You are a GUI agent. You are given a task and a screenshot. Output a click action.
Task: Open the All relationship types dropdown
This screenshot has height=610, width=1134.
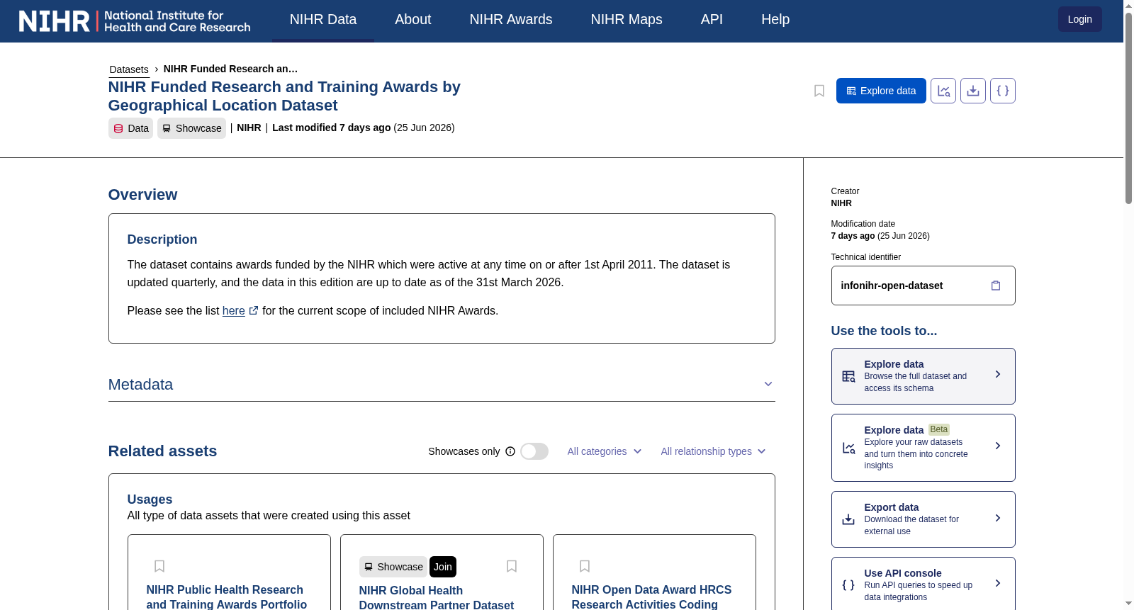coord(713,451)
